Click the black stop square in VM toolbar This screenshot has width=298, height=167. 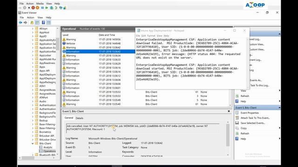tap(29, 8)
